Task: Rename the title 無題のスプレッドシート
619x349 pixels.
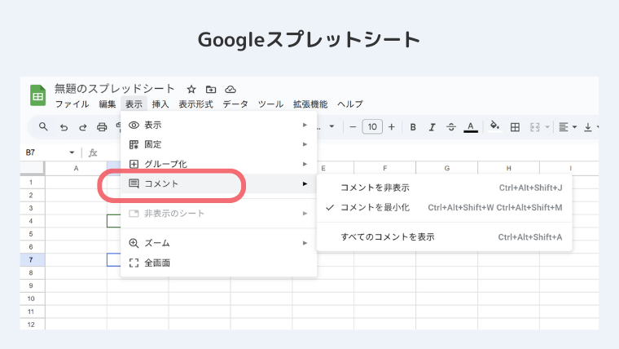Action: tap(115, 89)
